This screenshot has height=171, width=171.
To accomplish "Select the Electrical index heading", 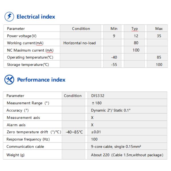I will [36, 17].
